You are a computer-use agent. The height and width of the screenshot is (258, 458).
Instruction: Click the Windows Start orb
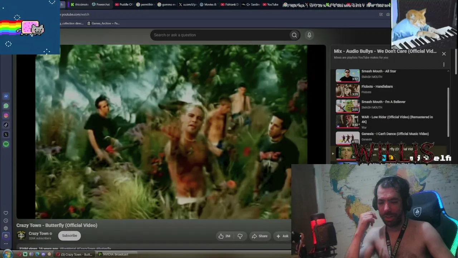click(x=7, y=254)
